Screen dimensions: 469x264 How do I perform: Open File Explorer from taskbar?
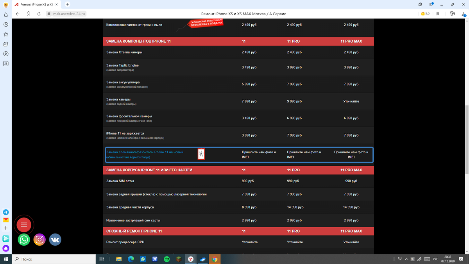point(119,259)
